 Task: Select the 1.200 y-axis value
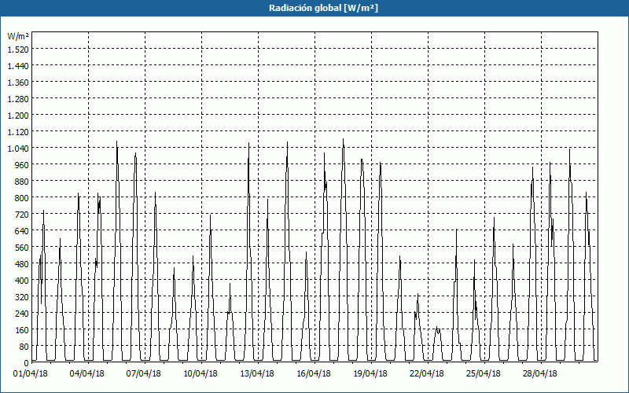[18, 116]
